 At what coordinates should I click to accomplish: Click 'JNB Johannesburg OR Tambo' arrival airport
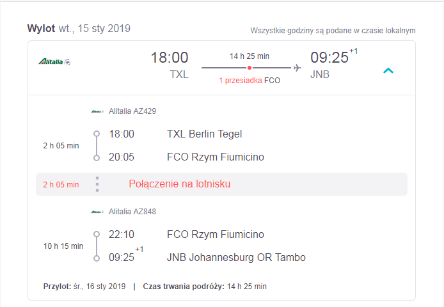pyautogui.click(x=236, y=257)
